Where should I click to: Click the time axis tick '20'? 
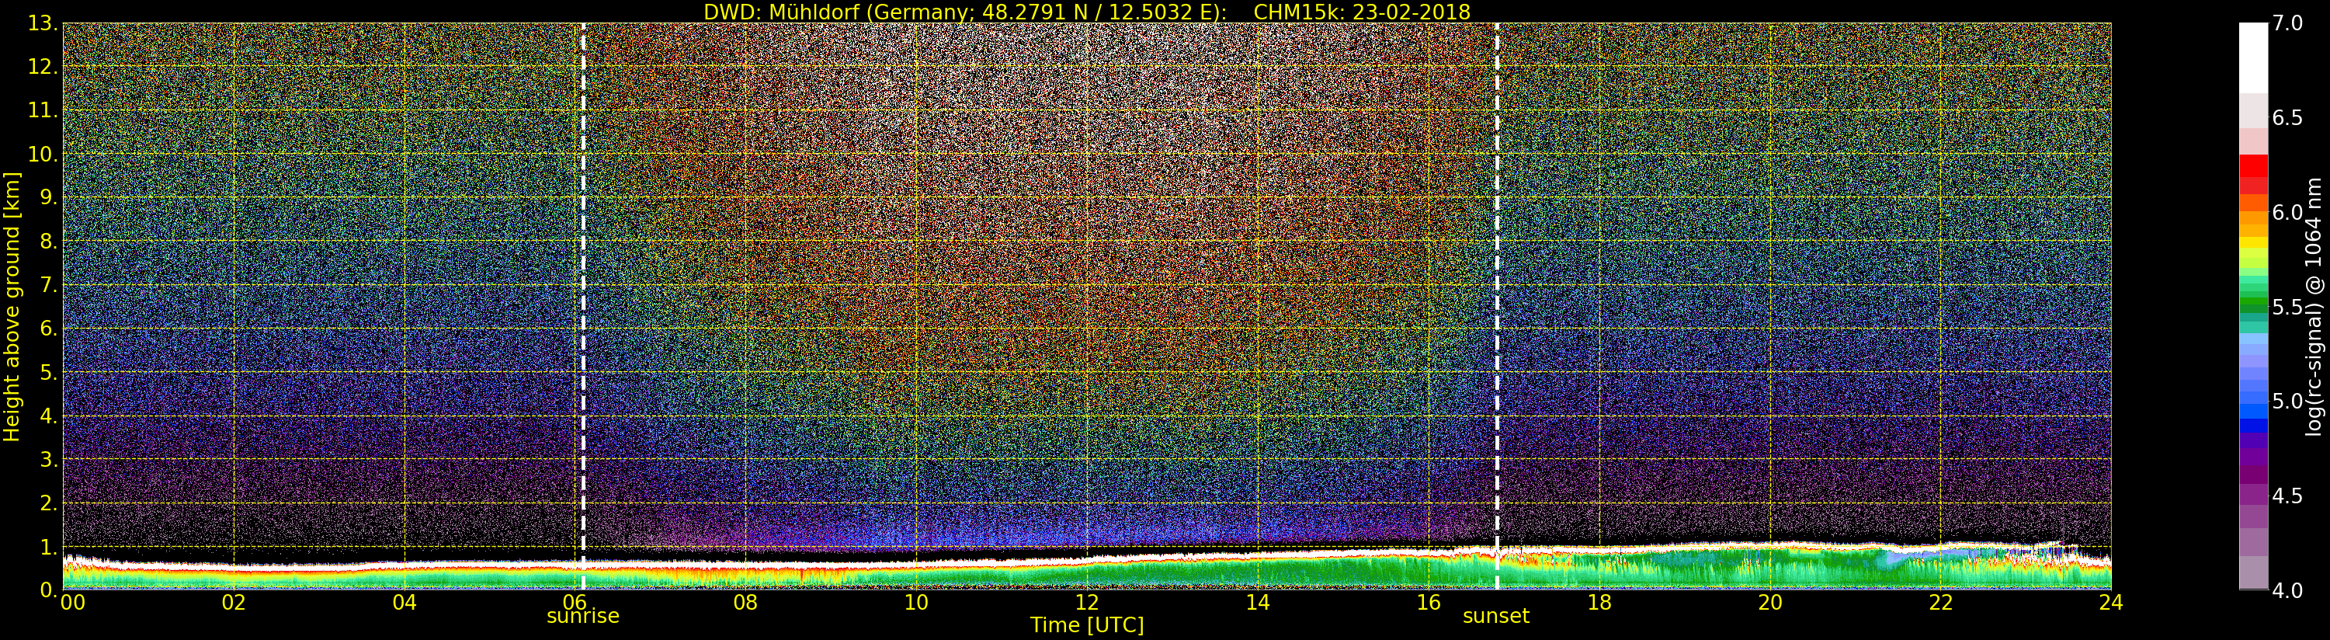click(x=1770, y=602)
